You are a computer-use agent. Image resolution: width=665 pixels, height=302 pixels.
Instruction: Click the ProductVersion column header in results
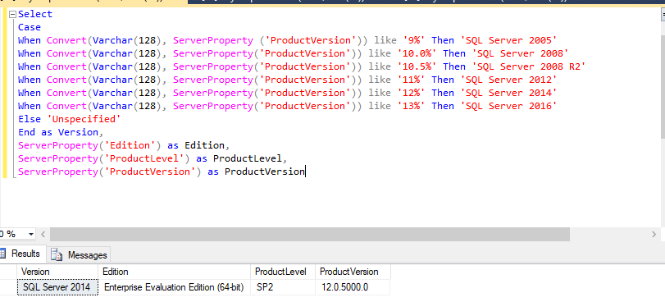pos(353,272)
